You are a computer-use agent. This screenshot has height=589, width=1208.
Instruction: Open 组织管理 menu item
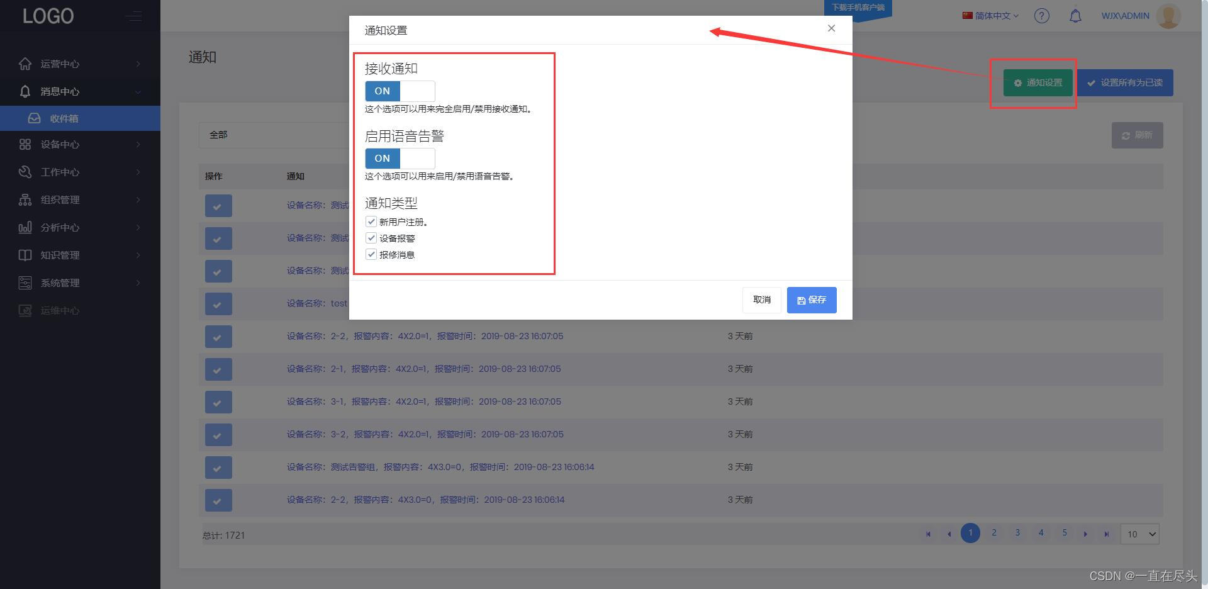(80, 199)
